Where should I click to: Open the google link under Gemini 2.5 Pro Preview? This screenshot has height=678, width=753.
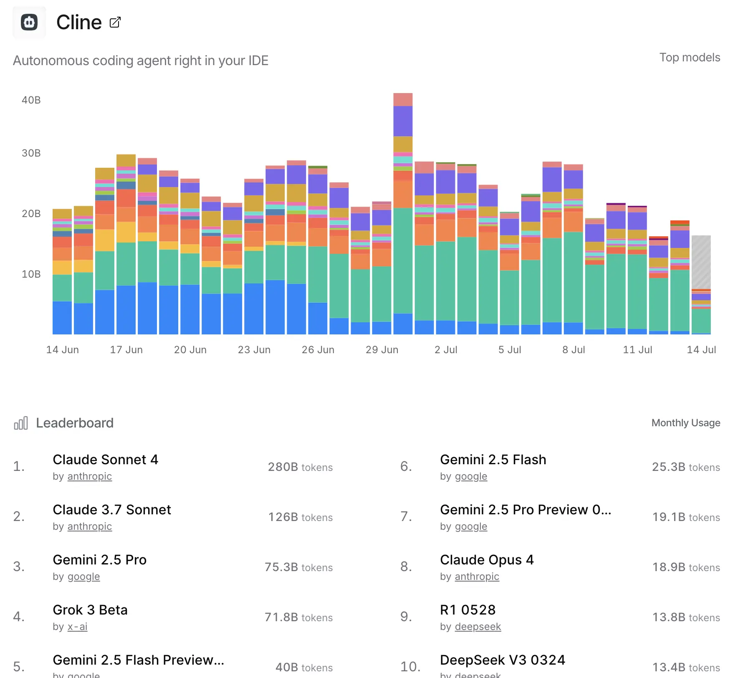point(471,526)
